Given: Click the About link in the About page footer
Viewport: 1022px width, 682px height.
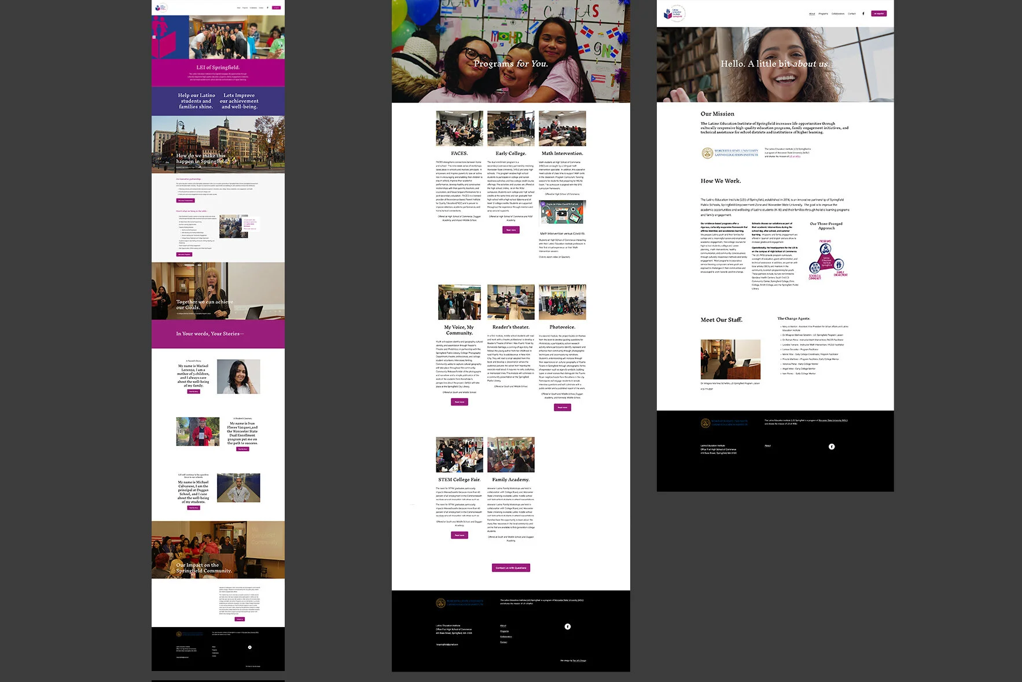Looking at the screenshot, I should click(767, 445).
